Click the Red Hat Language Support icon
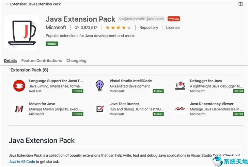This screenshot has height=167, width=248. (19, 86)
